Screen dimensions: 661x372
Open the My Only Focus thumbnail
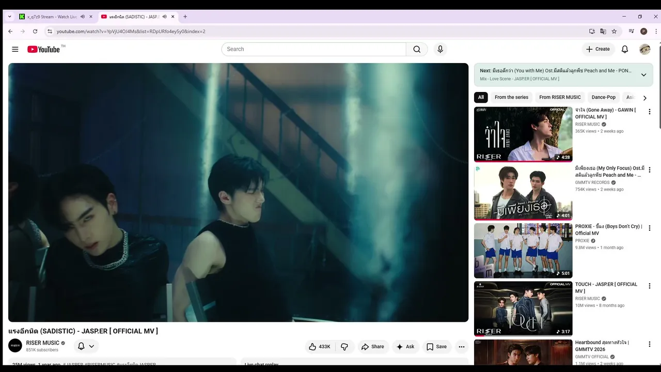(x=523, y=192)
